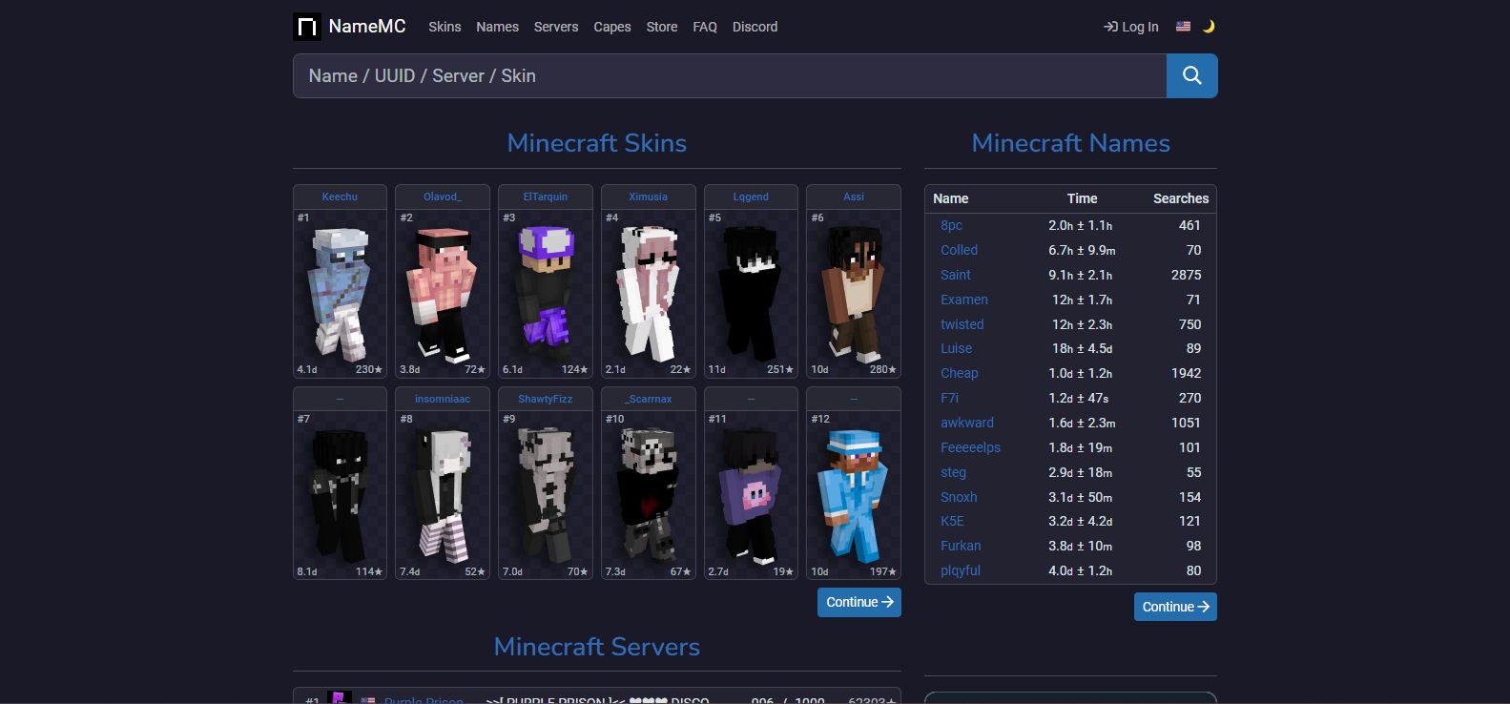
Task: Open the Minecraft Names heading link
Action: pos(1070,143)
